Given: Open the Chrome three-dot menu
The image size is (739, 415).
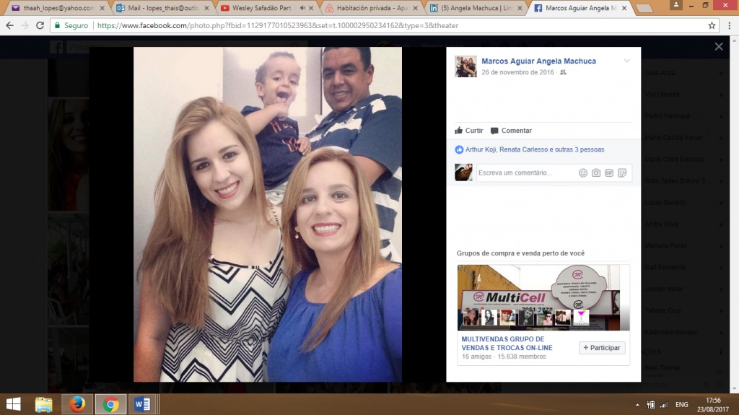Looking at the screenshot, I should [x=728, y=25].
